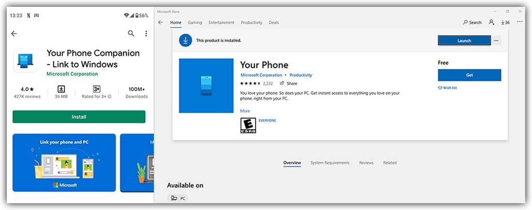Tap the 13:23 clock in status bar

16,16
